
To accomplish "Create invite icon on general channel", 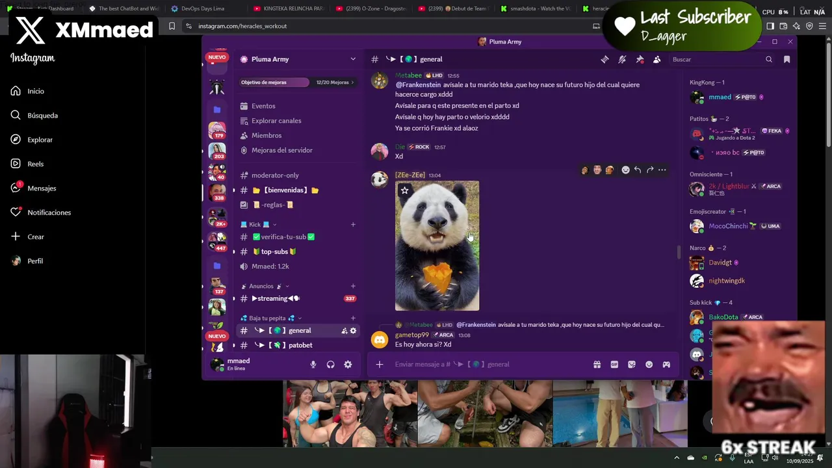I will 344,331.
